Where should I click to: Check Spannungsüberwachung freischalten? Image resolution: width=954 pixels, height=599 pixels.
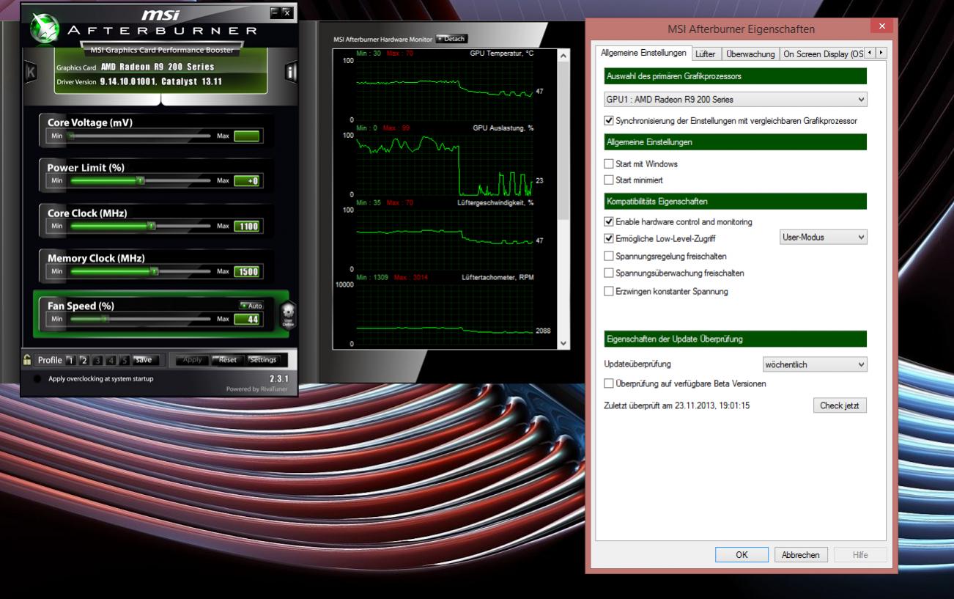click(x=609, y=273)
